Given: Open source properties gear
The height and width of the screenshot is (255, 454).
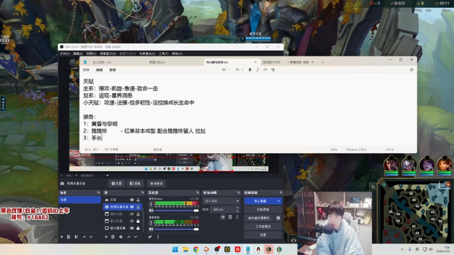Looking at the screenshot, I should click(121, 237).
